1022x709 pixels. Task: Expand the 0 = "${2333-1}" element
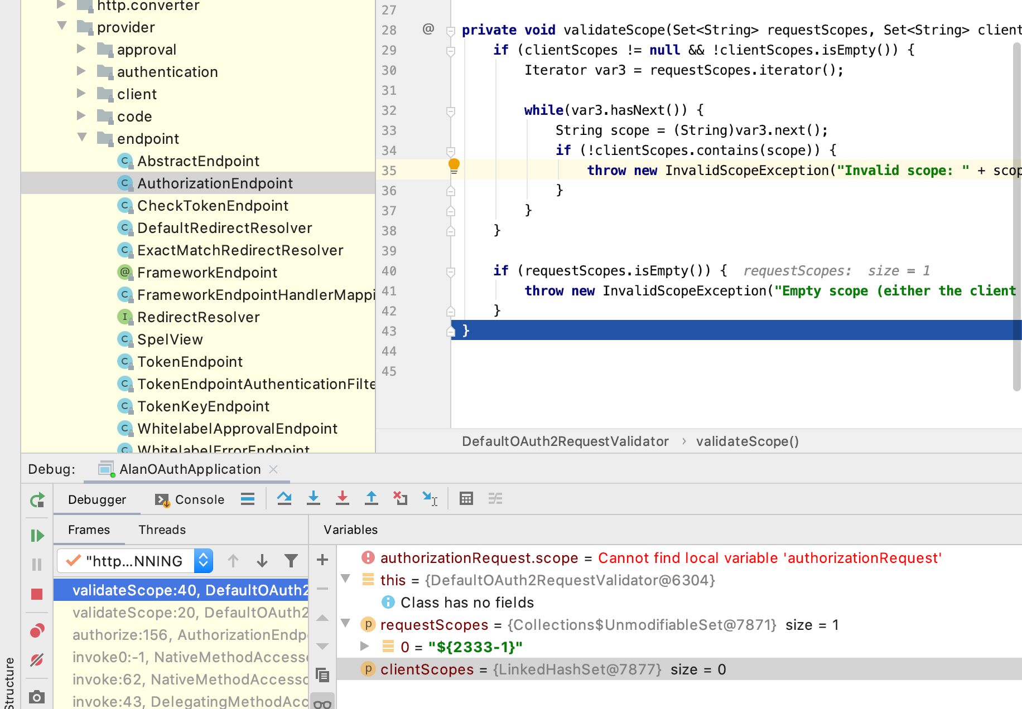click(x=365, y=646)
